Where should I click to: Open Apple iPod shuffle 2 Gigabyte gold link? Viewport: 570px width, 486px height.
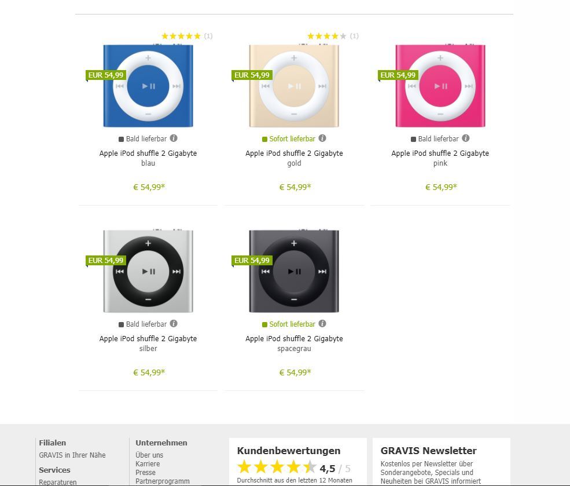tap(294, 158)
